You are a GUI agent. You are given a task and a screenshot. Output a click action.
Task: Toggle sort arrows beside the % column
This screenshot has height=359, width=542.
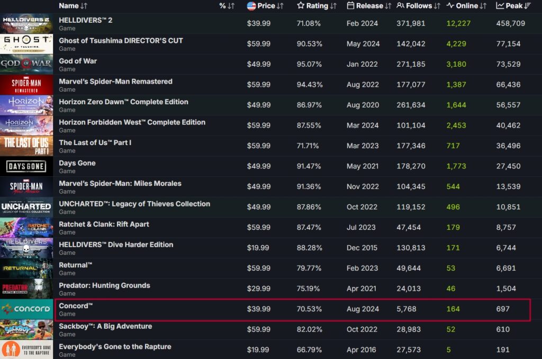click(231, 6)
